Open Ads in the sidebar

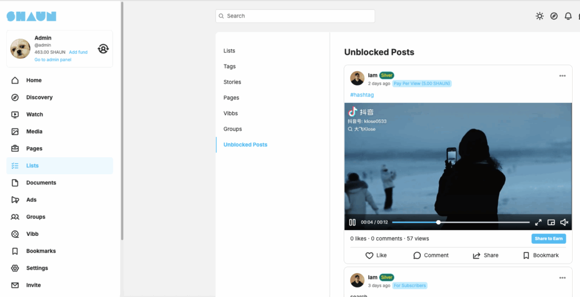pyautogui.click(x=59, y=200)
